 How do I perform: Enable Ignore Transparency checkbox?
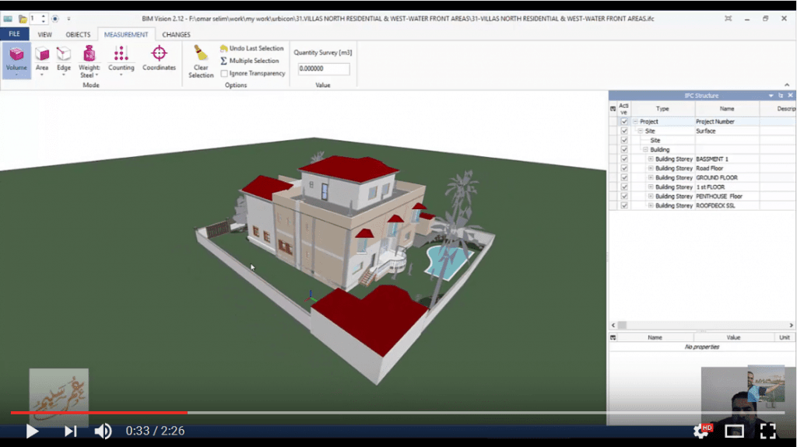[x=224, y=73]
